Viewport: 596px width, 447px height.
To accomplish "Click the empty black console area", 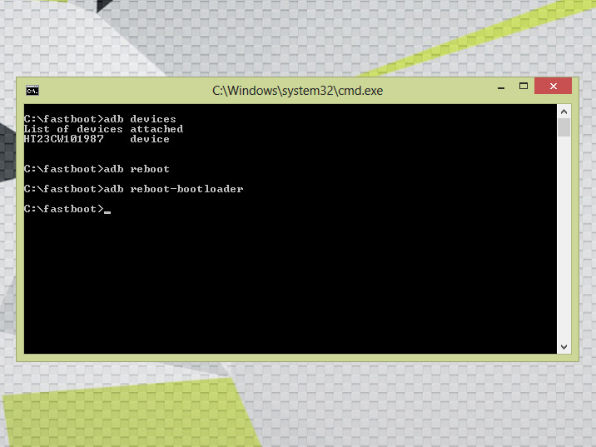I will click(291, 283).
